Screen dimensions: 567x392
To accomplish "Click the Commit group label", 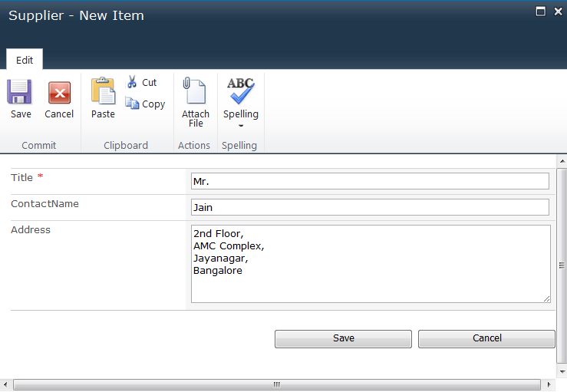I will (x=38, y=146).
